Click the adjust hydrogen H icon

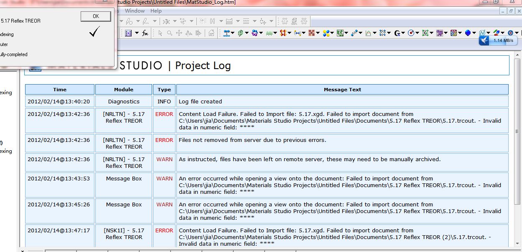tap(212, 21)
